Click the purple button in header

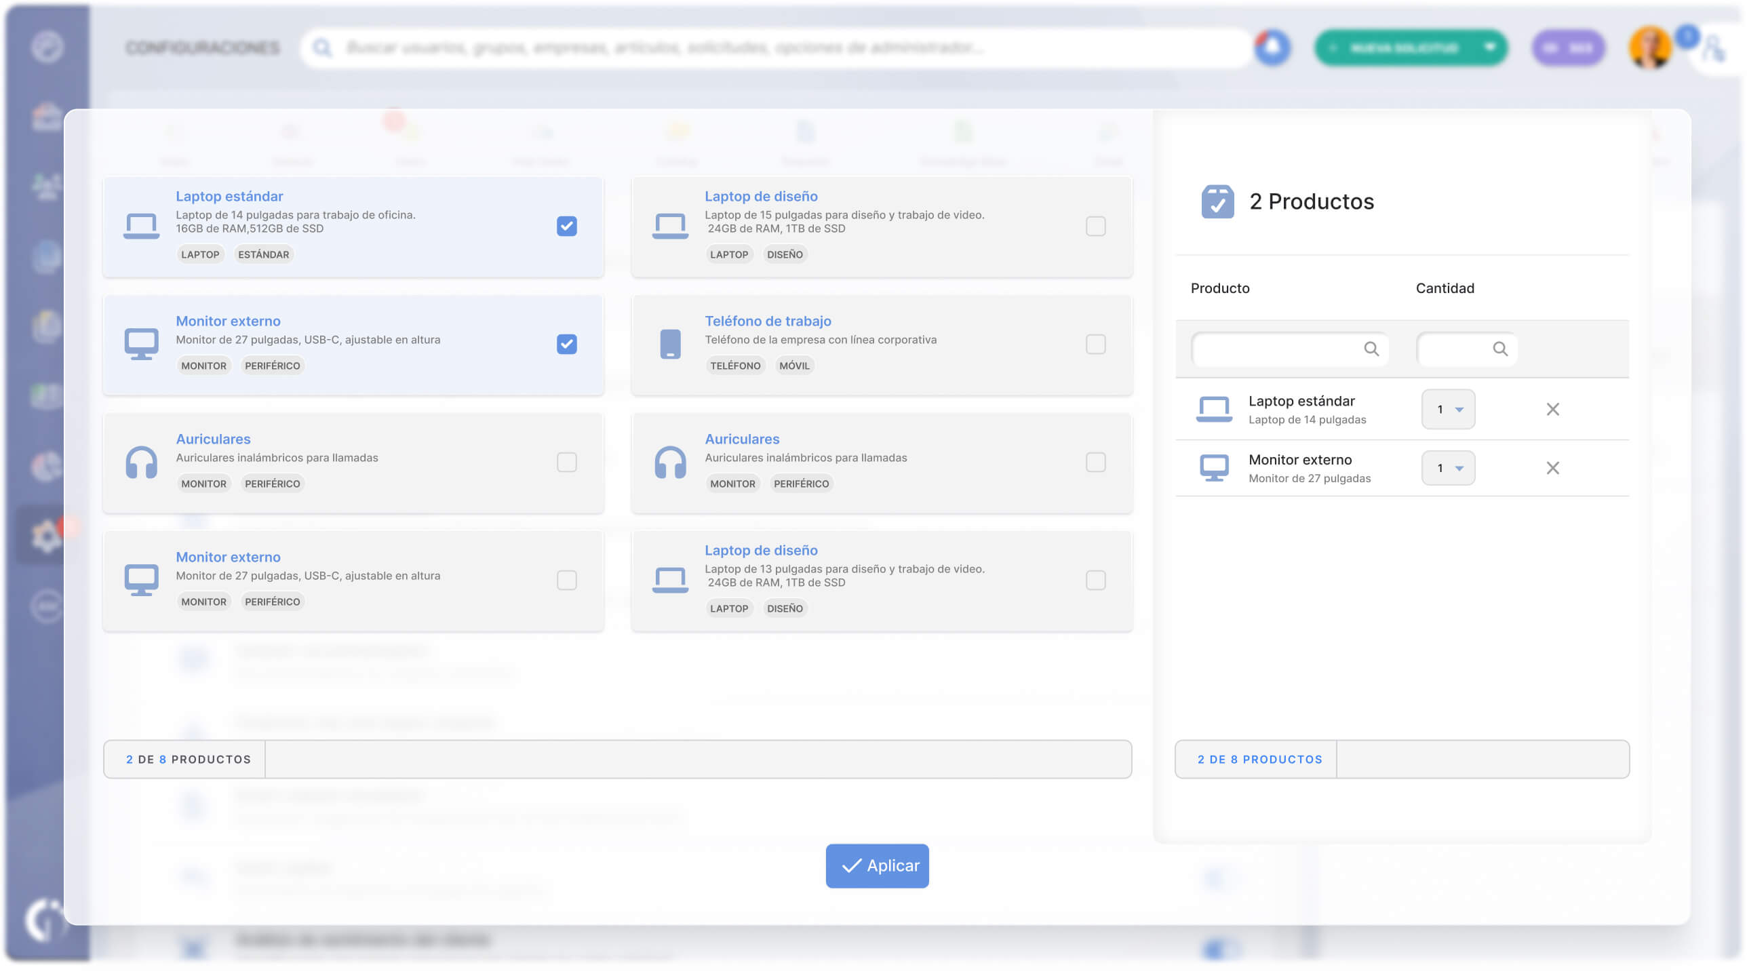(1567, 47)
